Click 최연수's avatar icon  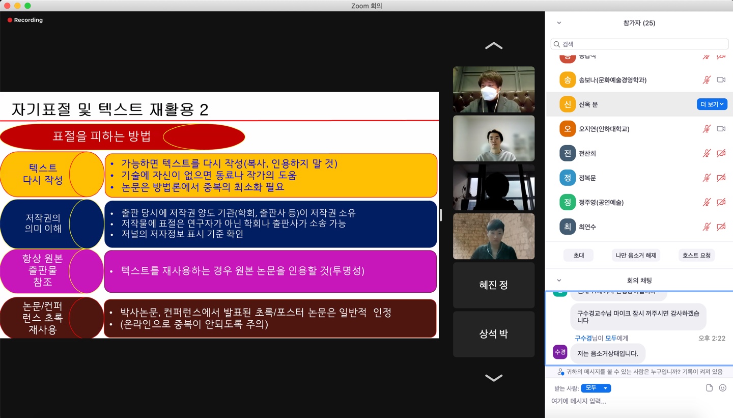[x=568, y=227]
